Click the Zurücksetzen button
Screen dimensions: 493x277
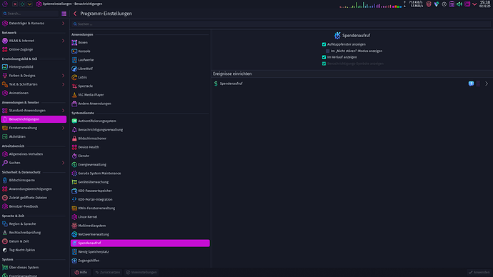coord(107,272)
